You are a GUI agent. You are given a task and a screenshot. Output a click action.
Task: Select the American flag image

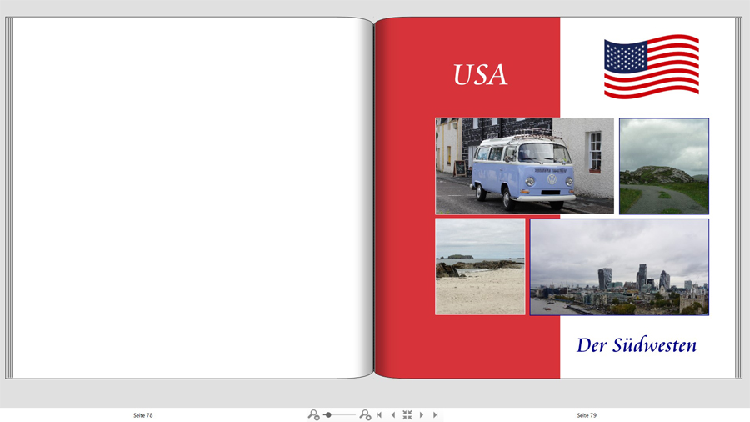pos(651,67)
